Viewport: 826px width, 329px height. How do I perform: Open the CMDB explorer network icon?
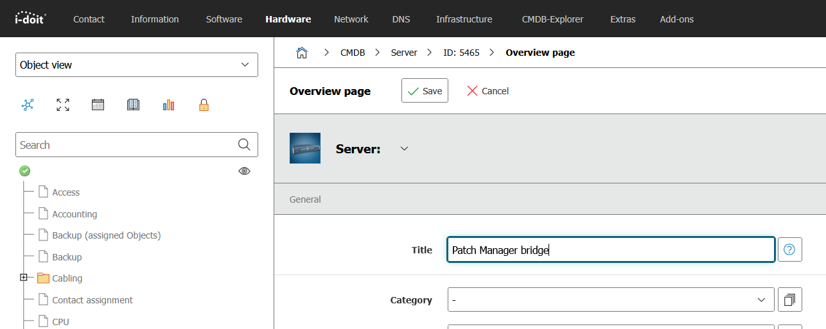click(x=28, y=105)
